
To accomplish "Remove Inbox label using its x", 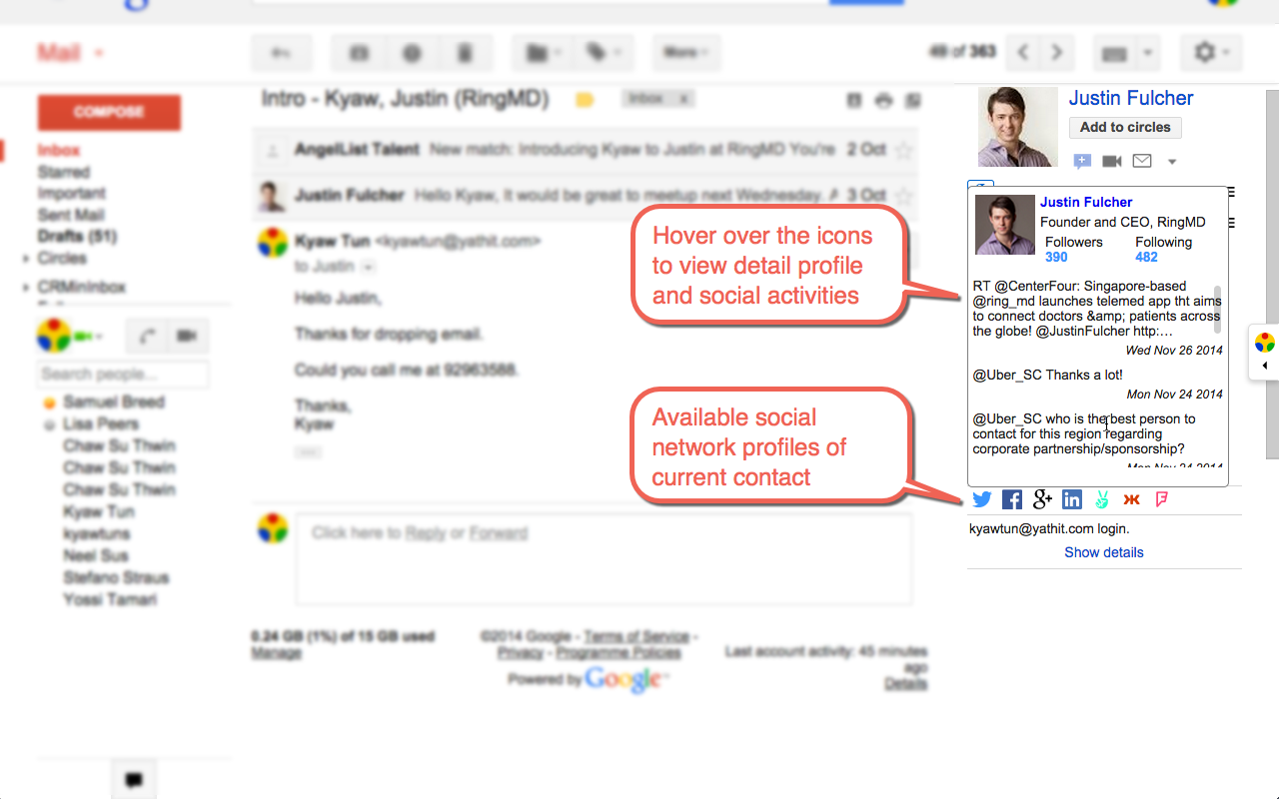I will tap(684, 99).
